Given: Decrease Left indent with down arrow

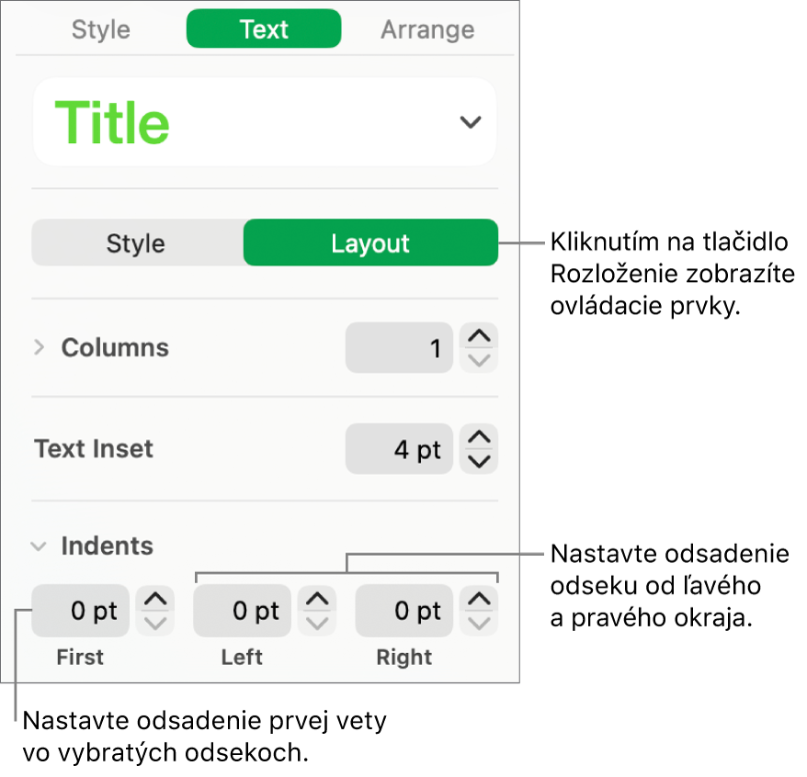Looking at the screenshot, I should (x=317, y=624).
